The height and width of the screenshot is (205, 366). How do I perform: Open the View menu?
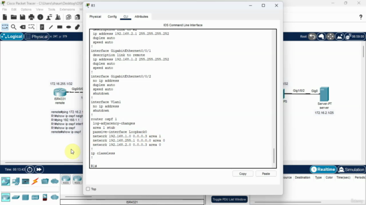39,10
